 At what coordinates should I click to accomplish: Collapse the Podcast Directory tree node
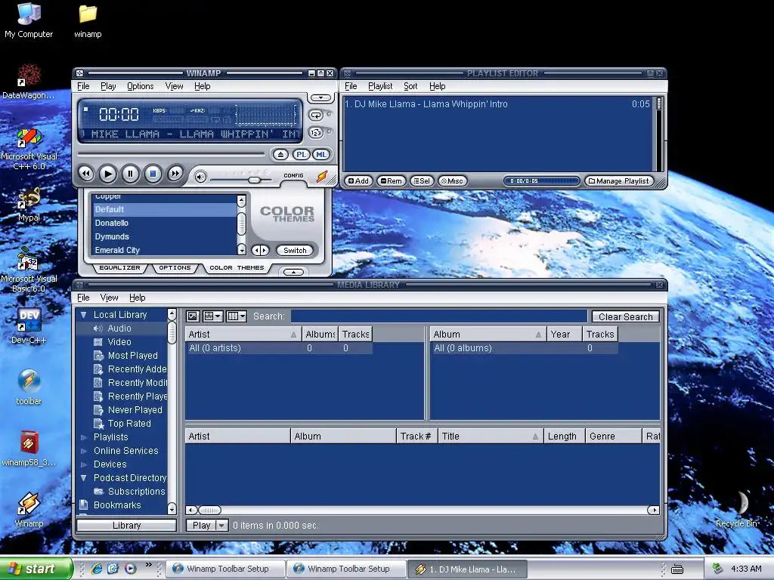[83, 478]
